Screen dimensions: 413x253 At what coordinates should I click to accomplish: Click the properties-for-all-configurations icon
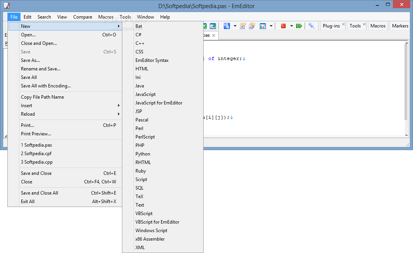click(x=252, y=26)
